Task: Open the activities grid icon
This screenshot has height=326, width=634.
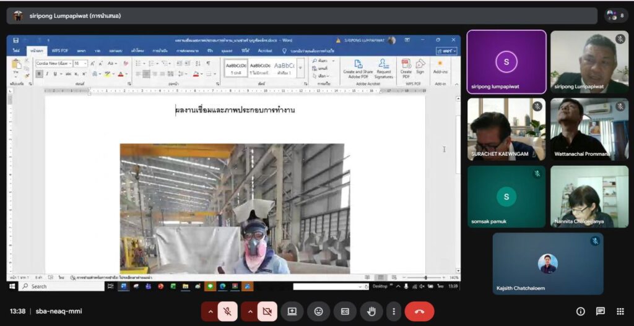Action: [x=620, y=311]
